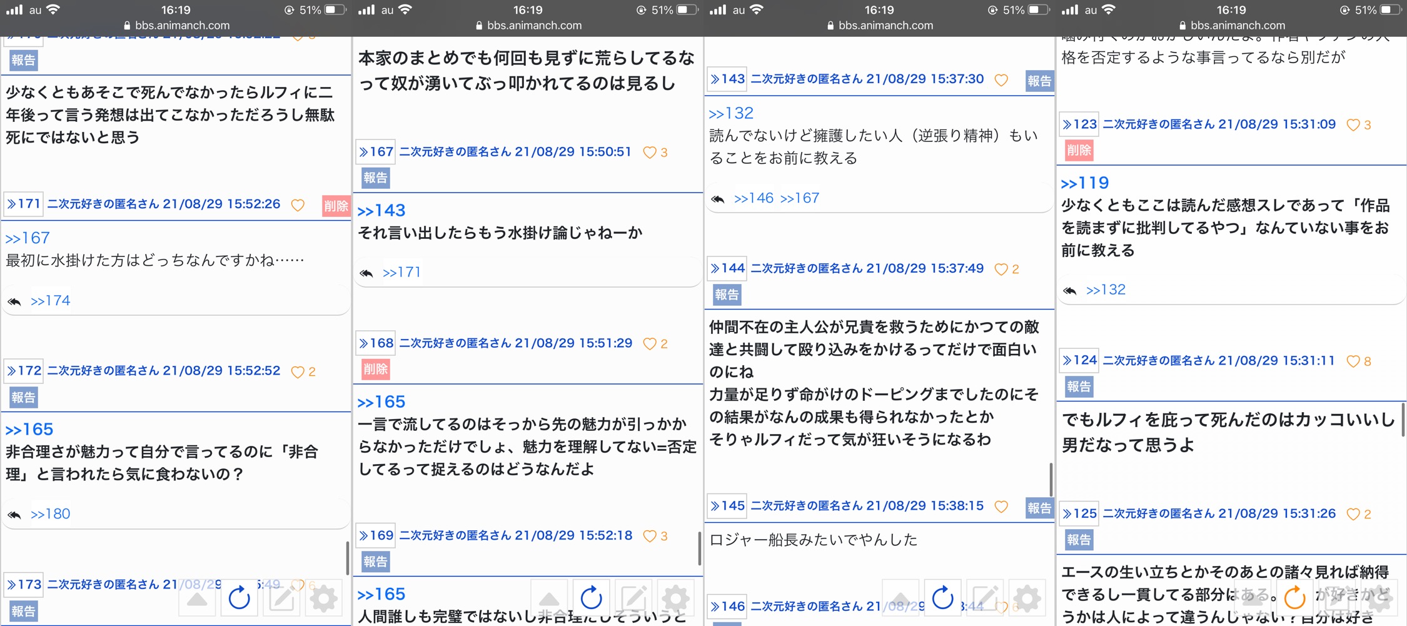Heart post 125
This screenshot has width=1407, height=626.
pyautogui.click(x=1353, y=514)
